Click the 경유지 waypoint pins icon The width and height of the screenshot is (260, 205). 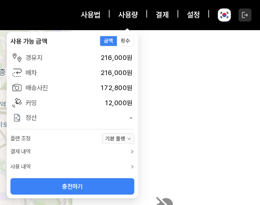coord(17,58)
